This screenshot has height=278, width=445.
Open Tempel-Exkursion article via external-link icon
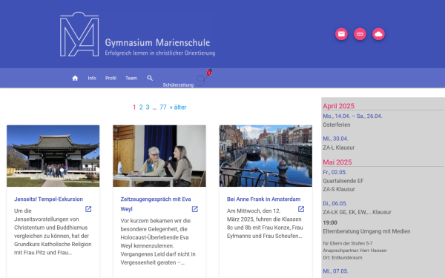click(x=88, y=209)
